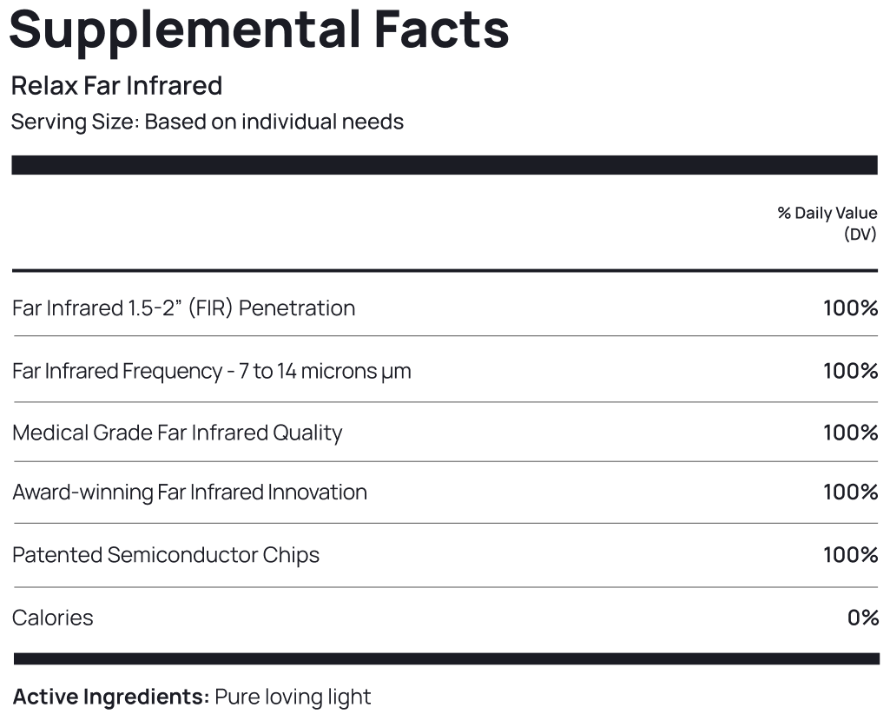Click the Award-winning Far Infrared Innovation label
This screenshot has width=890, height=714.
click(189, 492)
